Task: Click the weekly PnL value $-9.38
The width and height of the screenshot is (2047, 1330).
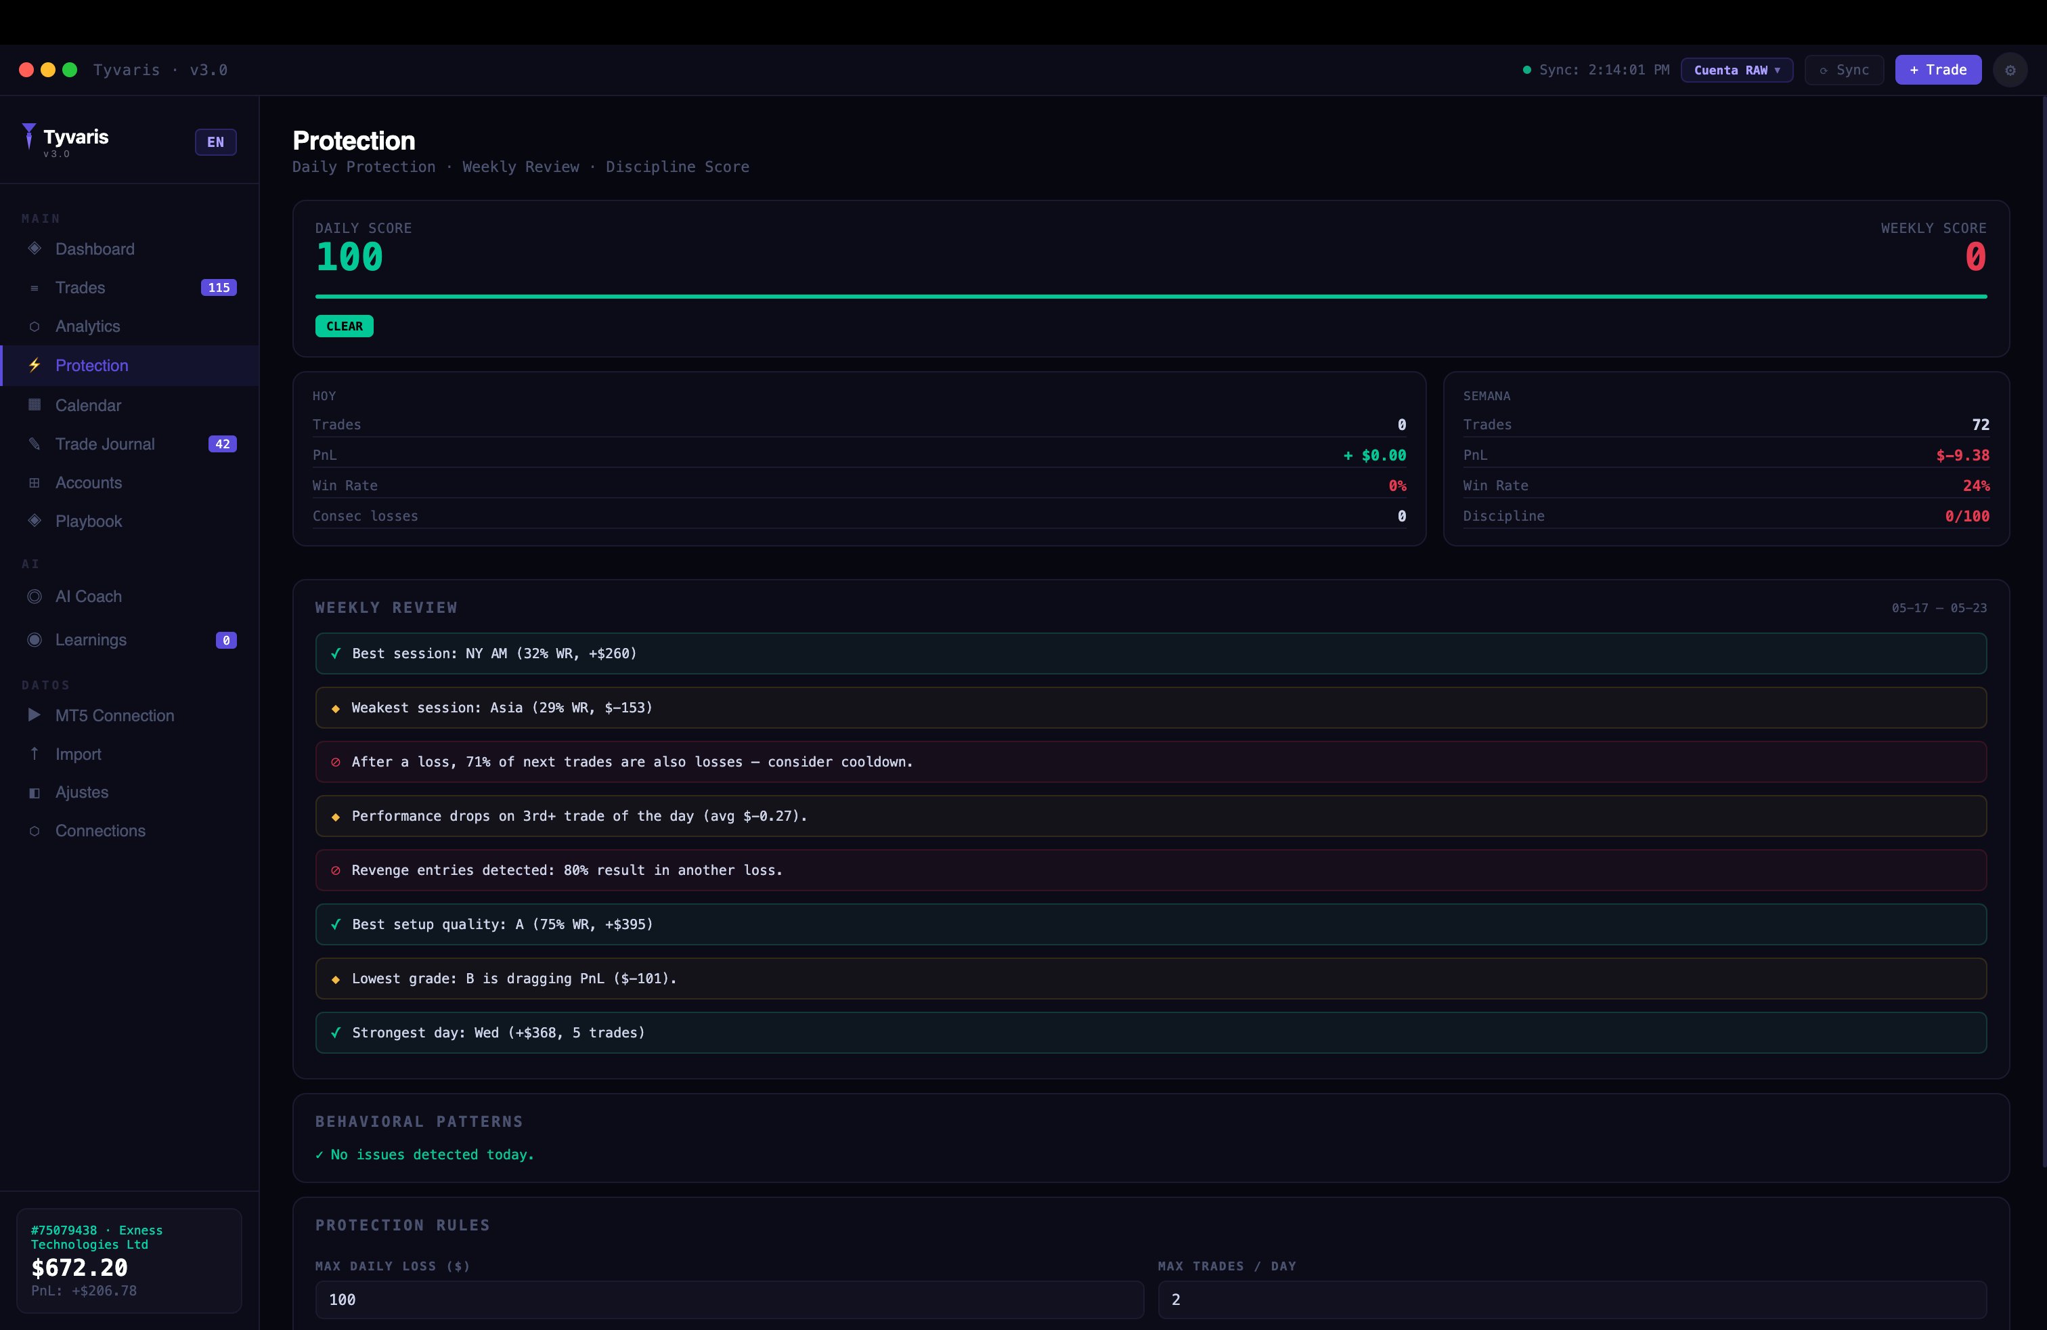Action: click(1962, 455)
